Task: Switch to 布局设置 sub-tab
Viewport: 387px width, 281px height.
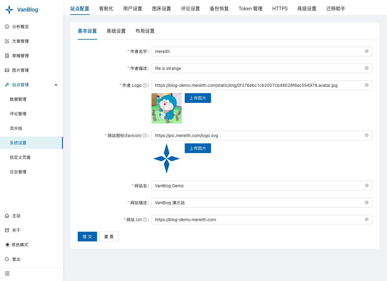Action: coord(145,31)
